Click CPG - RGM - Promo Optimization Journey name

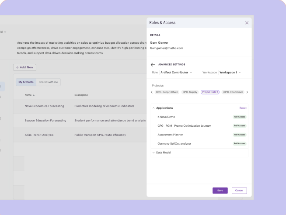coord(184,126)
